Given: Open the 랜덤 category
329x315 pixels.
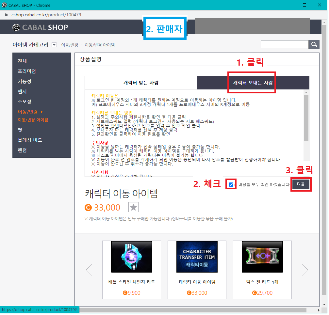Looking at the screenshot, I should [x=22, y=151].
